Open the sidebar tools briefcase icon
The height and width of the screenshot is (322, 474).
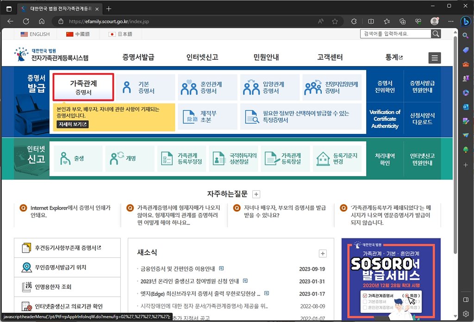[466, 64]
